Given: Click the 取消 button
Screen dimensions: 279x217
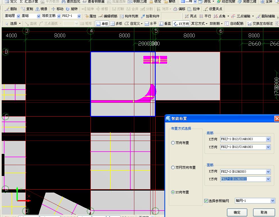Looking at the screenshot, I should (264, 213).
